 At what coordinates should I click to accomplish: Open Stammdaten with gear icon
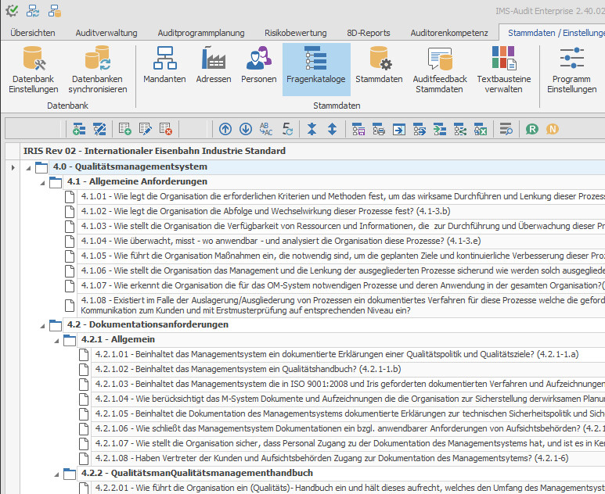click(379, 66)
